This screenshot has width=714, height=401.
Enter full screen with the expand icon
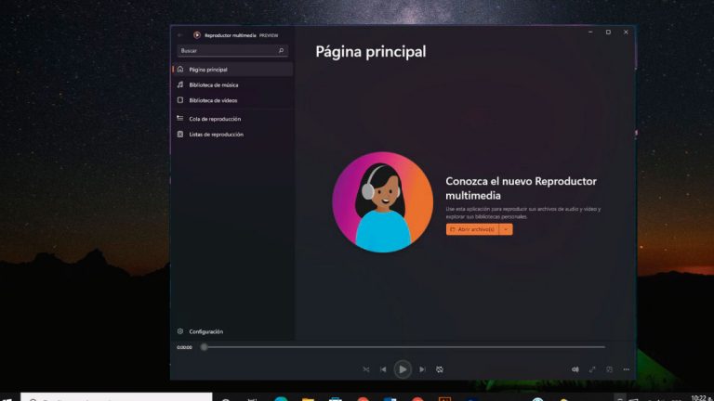click(x=592, y=369)
